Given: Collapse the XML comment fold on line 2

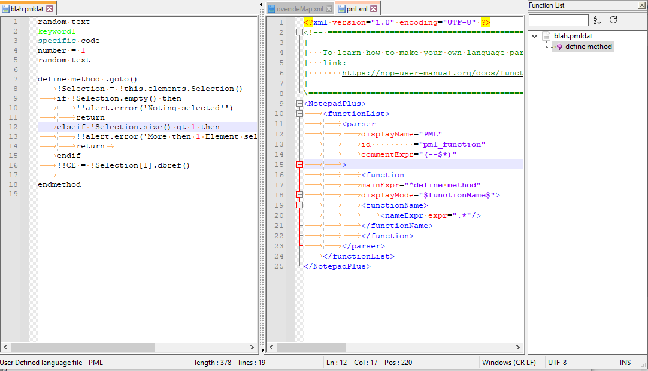Looking at the screenshot, I should (299, 32).
